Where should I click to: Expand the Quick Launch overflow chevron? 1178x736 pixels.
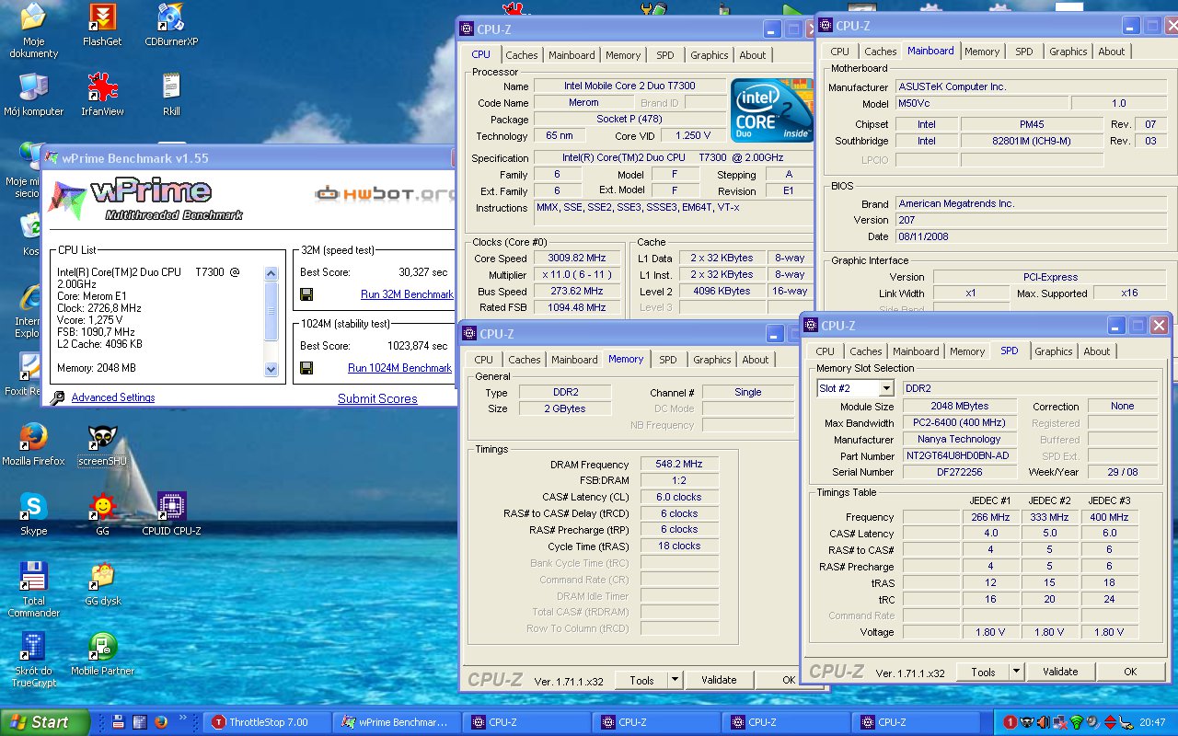183,718
